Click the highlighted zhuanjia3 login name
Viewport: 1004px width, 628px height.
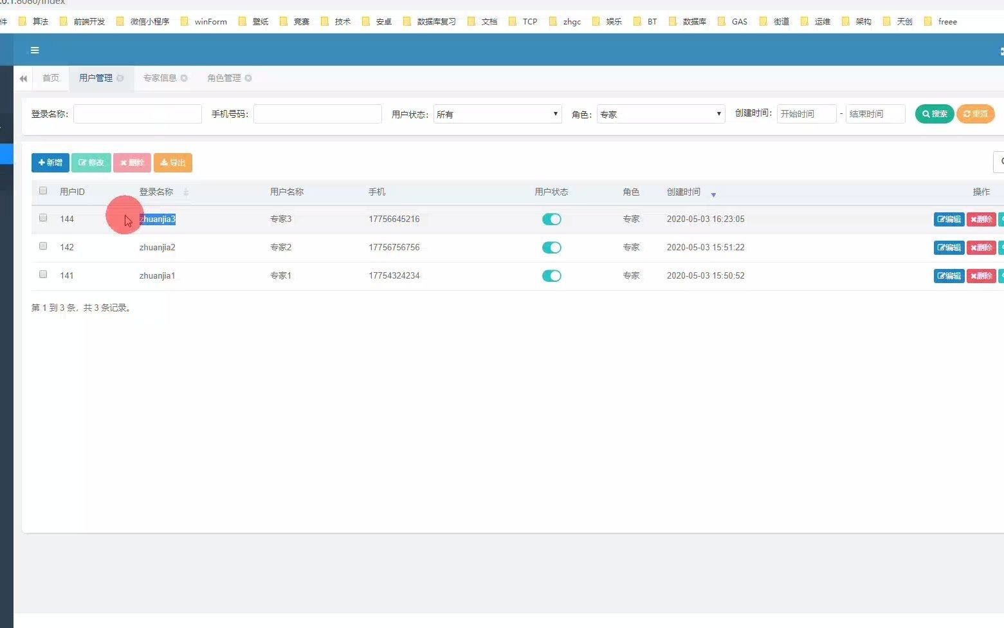click(158, 219)
